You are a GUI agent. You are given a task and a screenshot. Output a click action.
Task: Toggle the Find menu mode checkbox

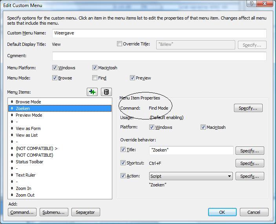95,78
